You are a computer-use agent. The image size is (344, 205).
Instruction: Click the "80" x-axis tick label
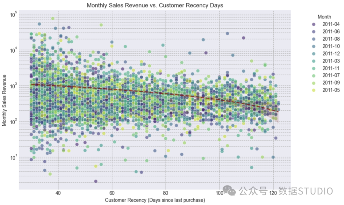point(166,193)
